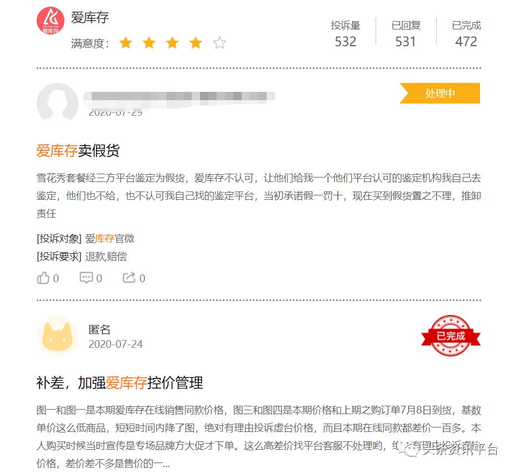
Task: Click the 已完成 472 statistic
Action: [x=467, y=33]
